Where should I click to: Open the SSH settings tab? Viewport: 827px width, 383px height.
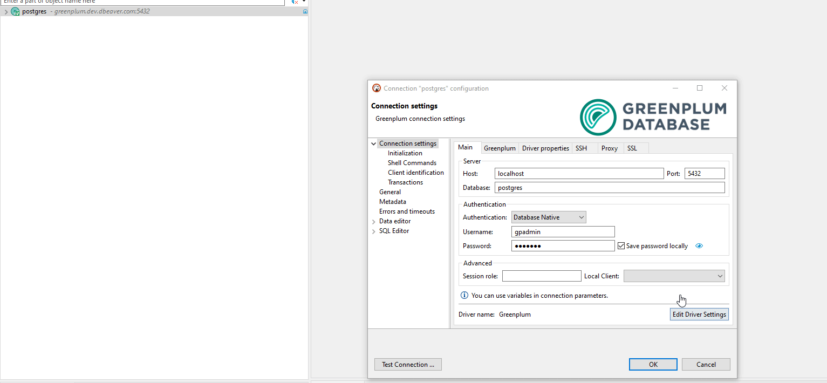(x=581, y=148)
